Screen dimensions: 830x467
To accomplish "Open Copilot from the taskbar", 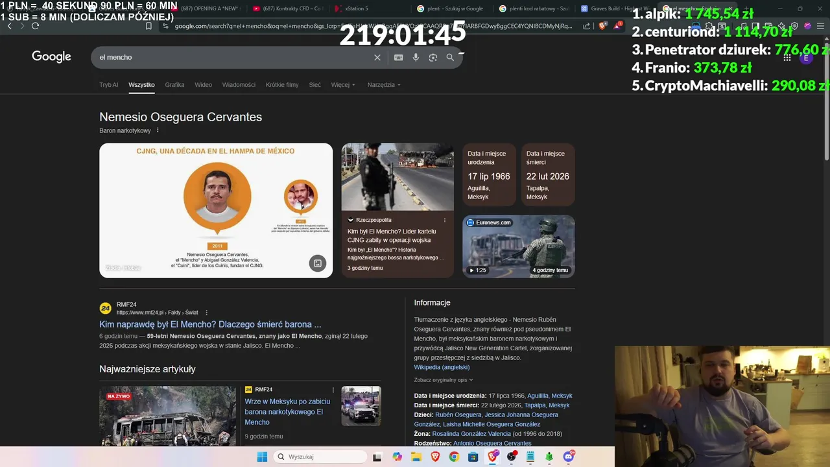I will (x=397, y=457).
